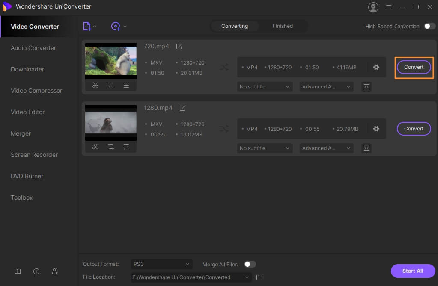Open output folder icon beside File Location

point(259,277)
